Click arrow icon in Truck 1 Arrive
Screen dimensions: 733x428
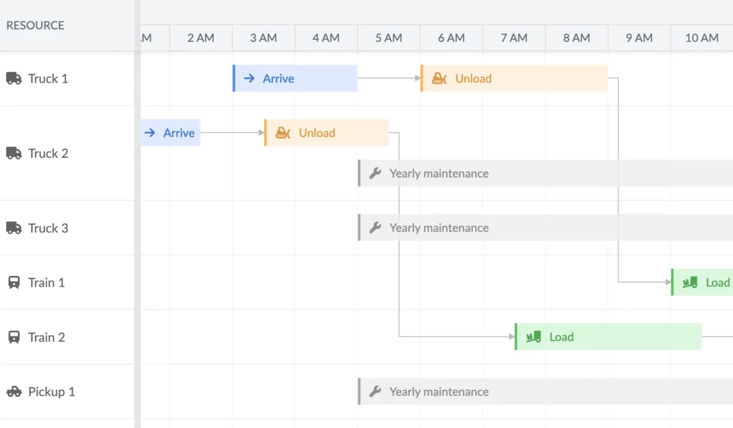(249, 79)
